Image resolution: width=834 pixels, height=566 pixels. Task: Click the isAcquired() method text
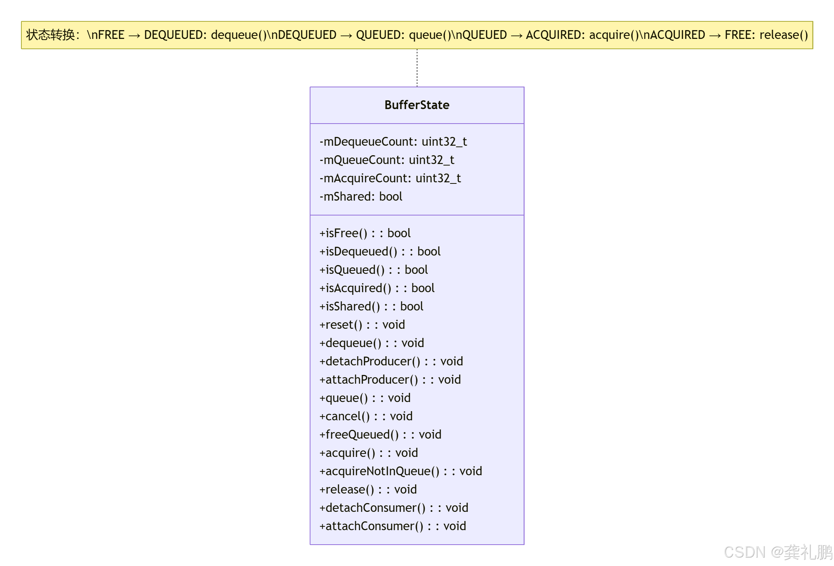click(377, 288)
